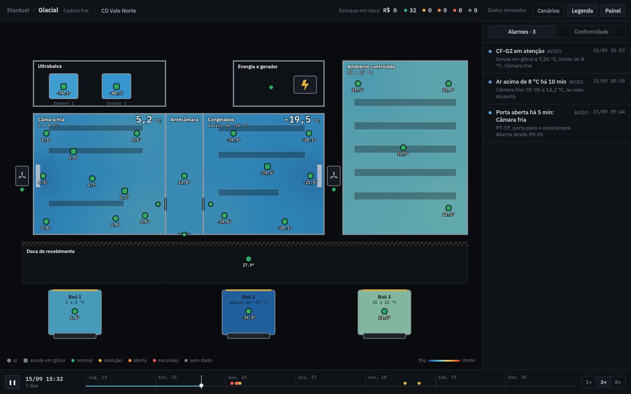
Task: Select Baú 3 sensor reading 23,2°
Action: (384, 311)
